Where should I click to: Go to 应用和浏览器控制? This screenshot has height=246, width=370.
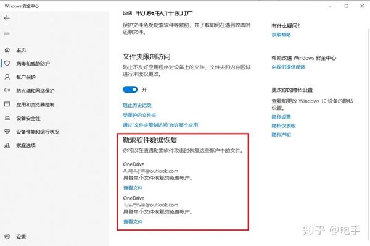click(35, 104)
